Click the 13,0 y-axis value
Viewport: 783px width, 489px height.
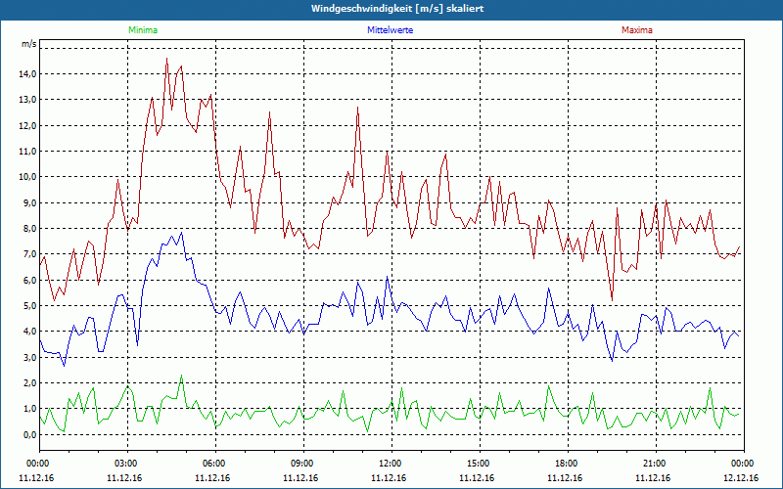coord(28,100)
